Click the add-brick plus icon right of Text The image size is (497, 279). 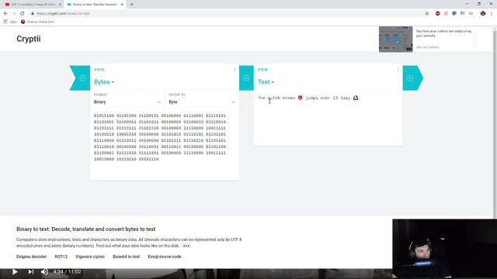[410, 78]
